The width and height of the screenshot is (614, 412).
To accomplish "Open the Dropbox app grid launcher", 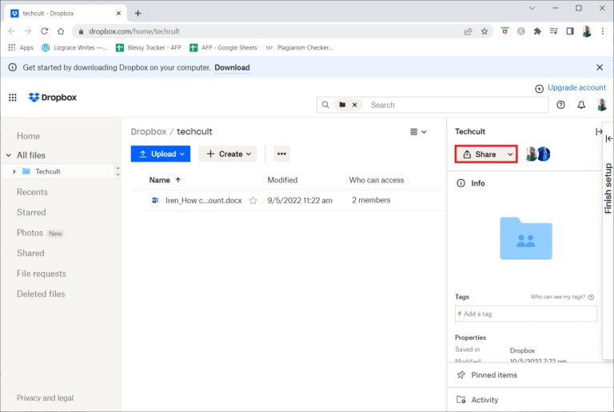I will click(13, 98).
